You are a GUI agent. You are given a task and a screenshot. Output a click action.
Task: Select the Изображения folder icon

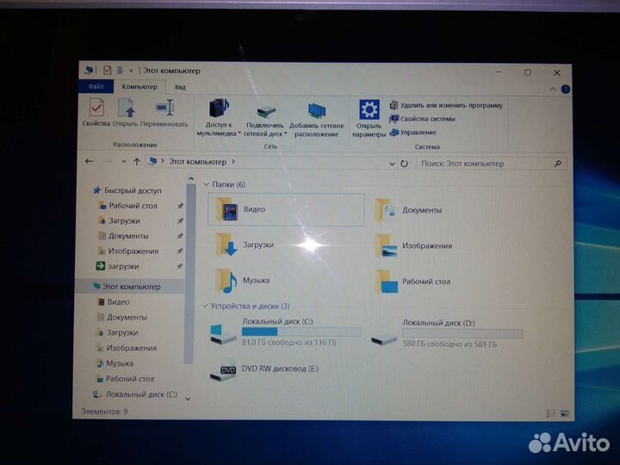387,246
